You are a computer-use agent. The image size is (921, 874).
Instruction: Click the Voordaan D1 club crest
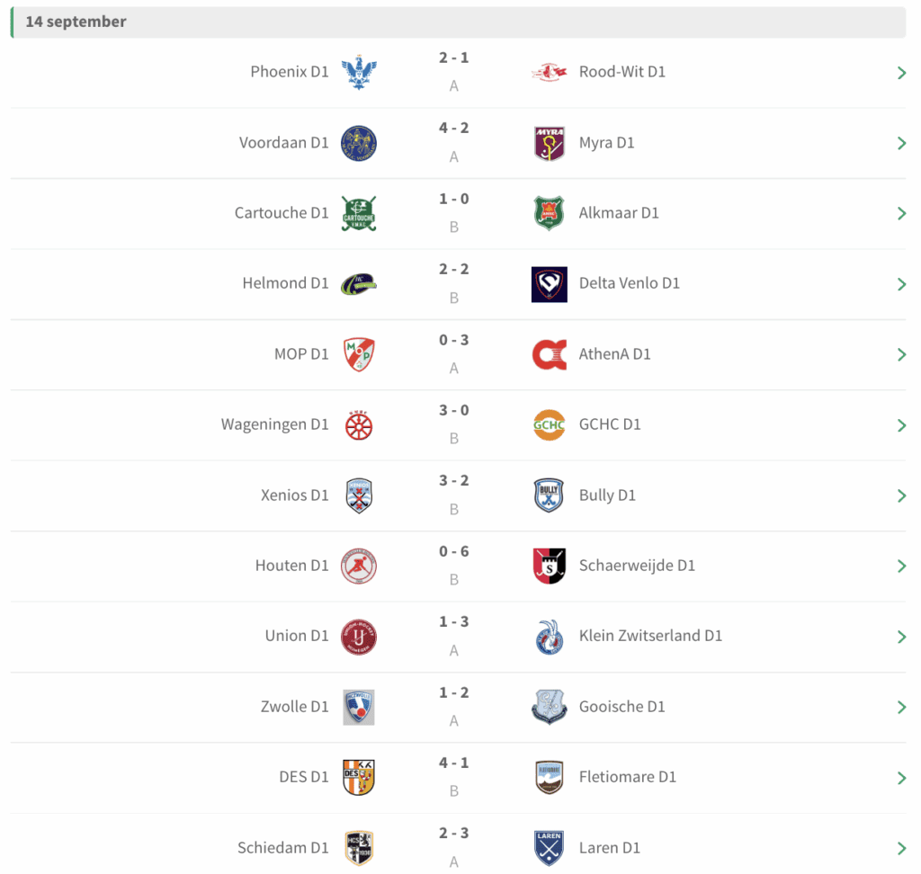pyautogui.click(x=359, y=143)
